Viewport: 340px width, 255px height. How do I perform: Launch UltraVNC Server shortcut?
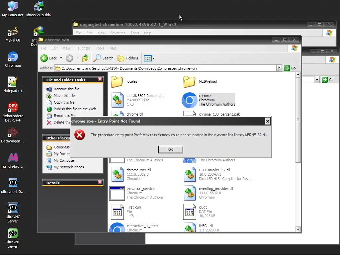pos(13,213)
